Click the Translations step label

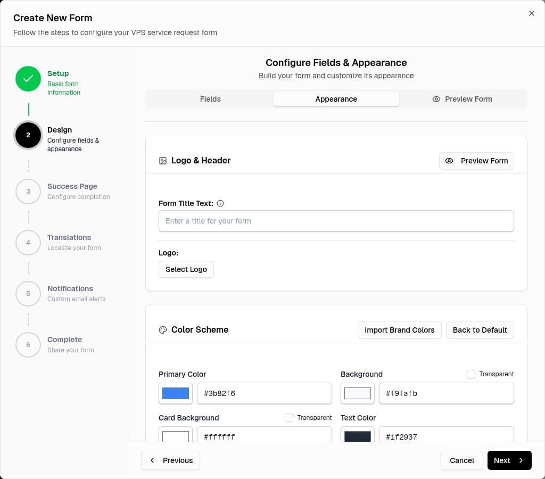coord(69,237)
